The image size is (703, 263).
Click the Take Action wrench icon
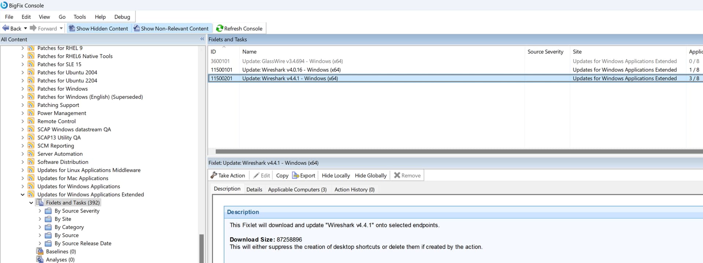tap(214, 175)
